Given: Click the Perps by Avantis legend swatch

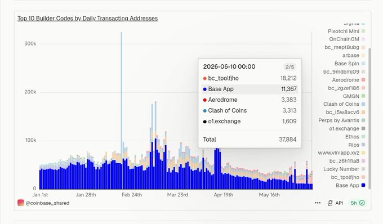Looking at the screenshot, I should (x=363, y=120).
